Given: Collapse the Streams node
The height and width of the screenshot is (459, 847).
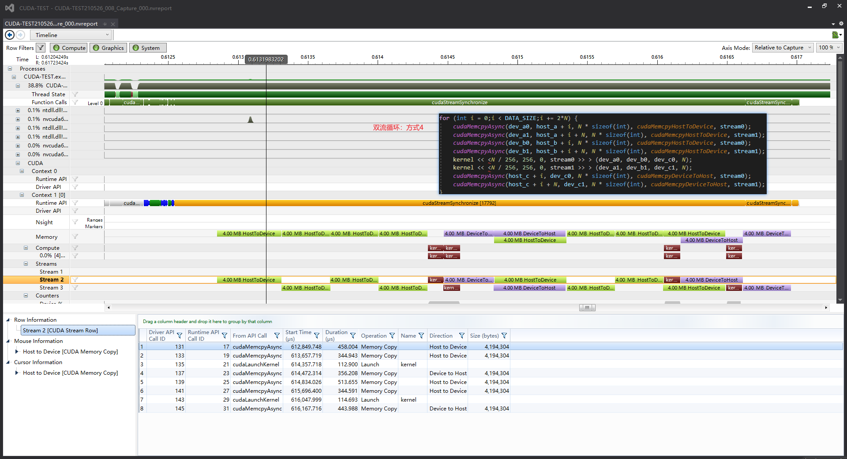Looking at the screenshot, I should coord(26,264).
